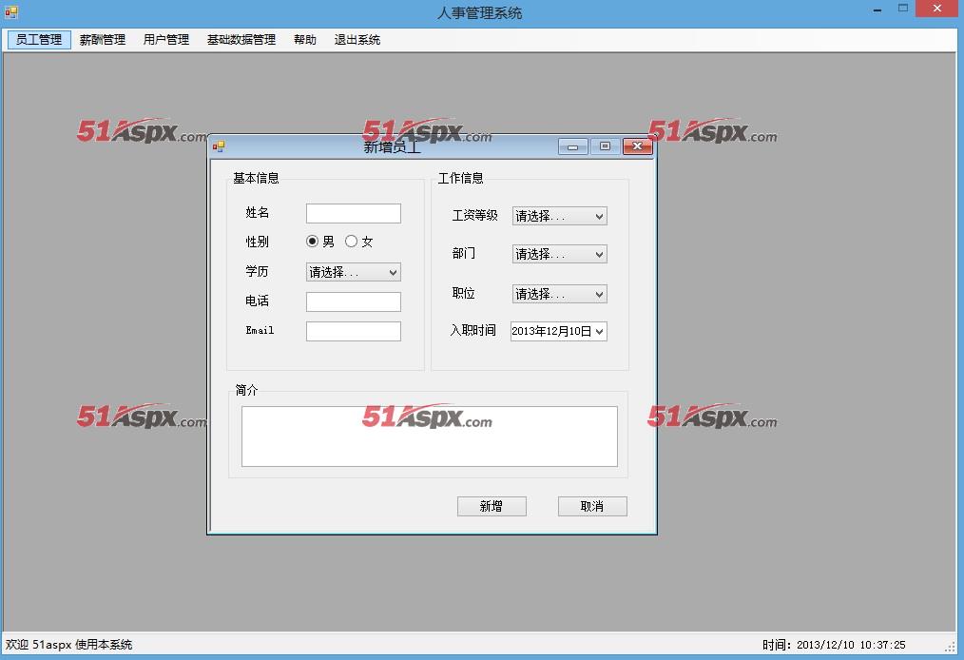Focus the 姓名 input field
This screenshot has width=964, height=660.
[x=354, y=213]
